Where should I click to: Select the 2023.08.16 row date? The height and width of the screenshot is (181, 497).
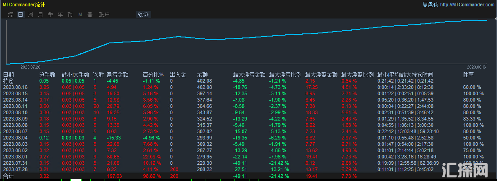(x=15, y=87)
